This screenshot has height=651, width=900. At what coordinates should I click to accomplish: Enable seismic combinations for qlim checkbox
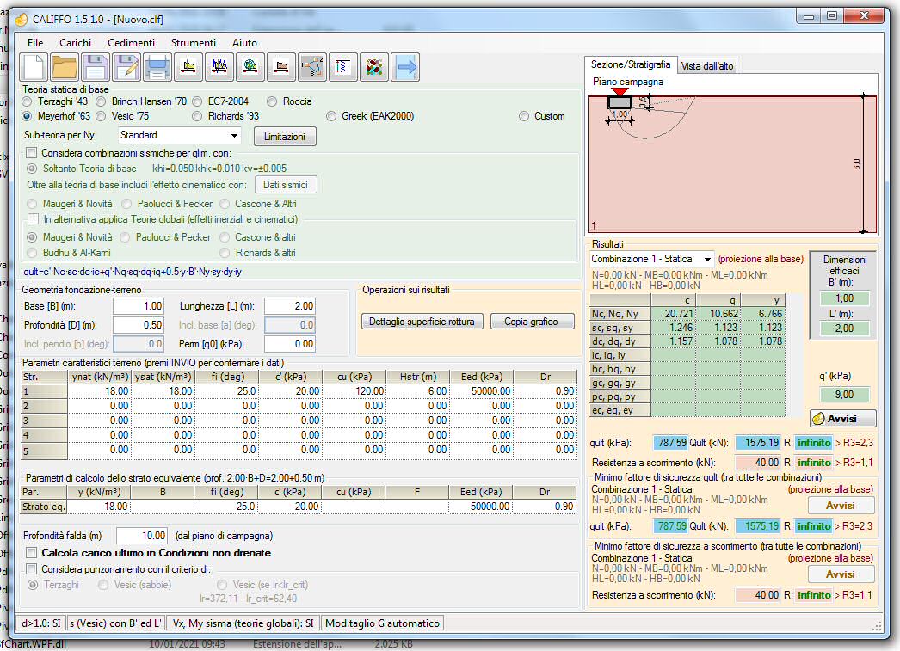click(x=32, y=152)
